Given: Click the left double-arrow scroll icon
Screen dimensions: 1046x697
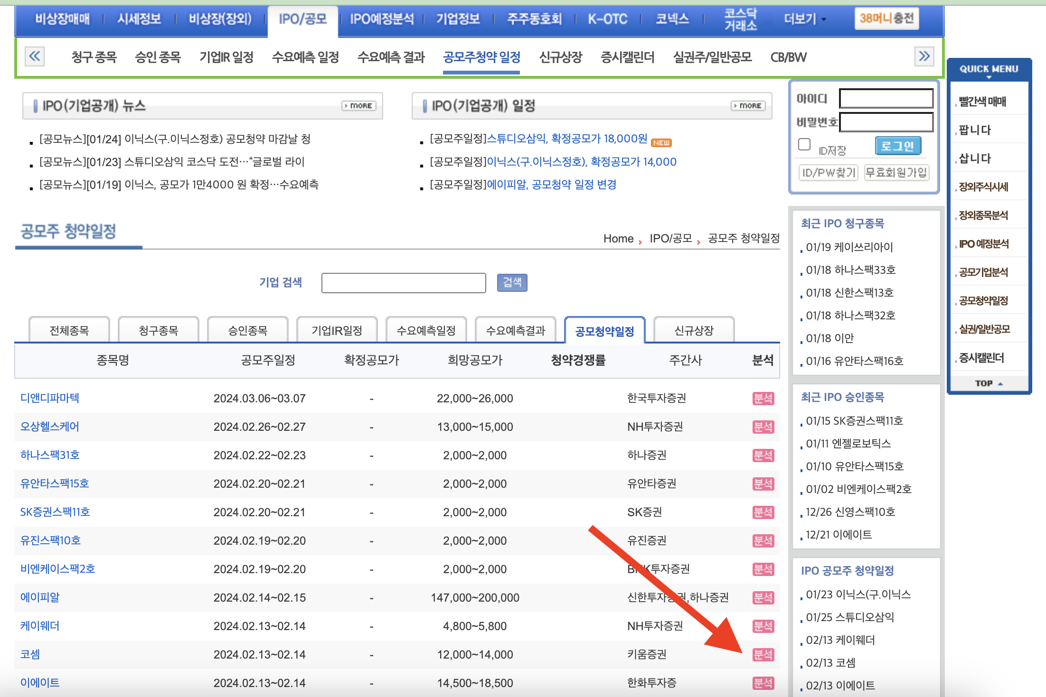Looking at the screenshot, I should coord(35,56).
